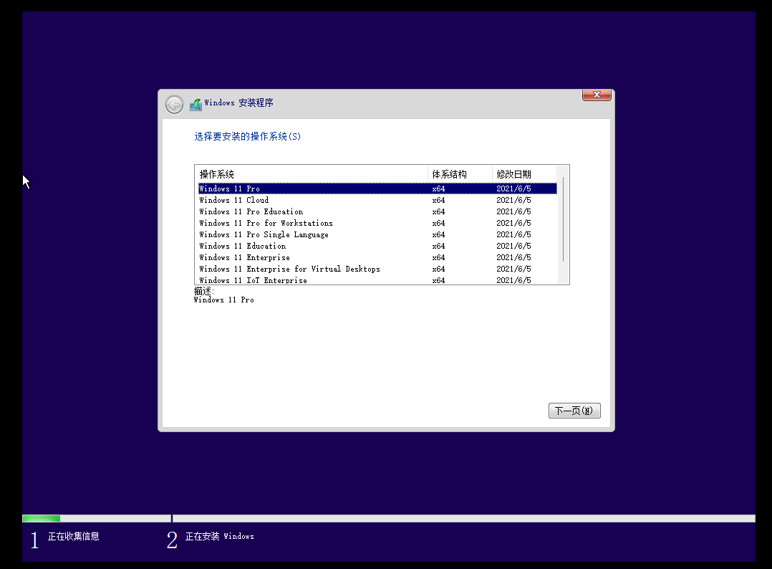Click the back arrow in the setup window
The height and width of the screenshot is (569, 772).
click(174, 105)
